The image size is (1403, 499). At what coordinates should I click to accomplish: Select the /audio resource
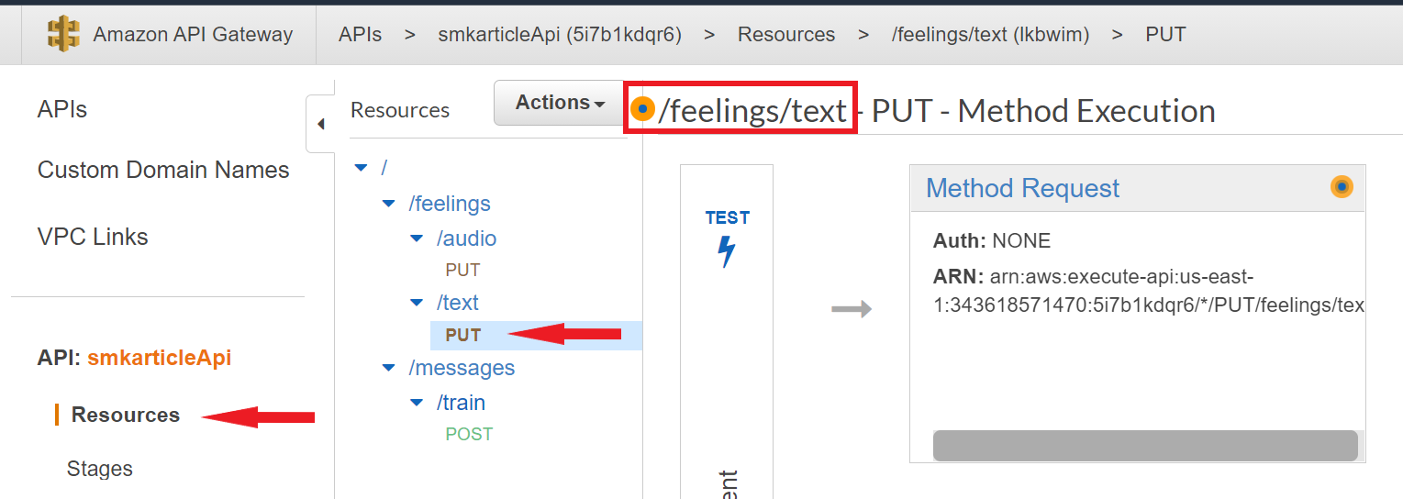pyautogui.click(x=467, y=238)
